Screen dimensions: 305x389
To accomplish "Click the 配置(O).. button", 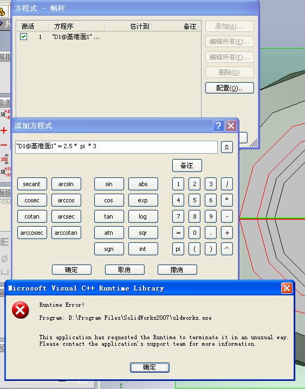I will [230, 88].
